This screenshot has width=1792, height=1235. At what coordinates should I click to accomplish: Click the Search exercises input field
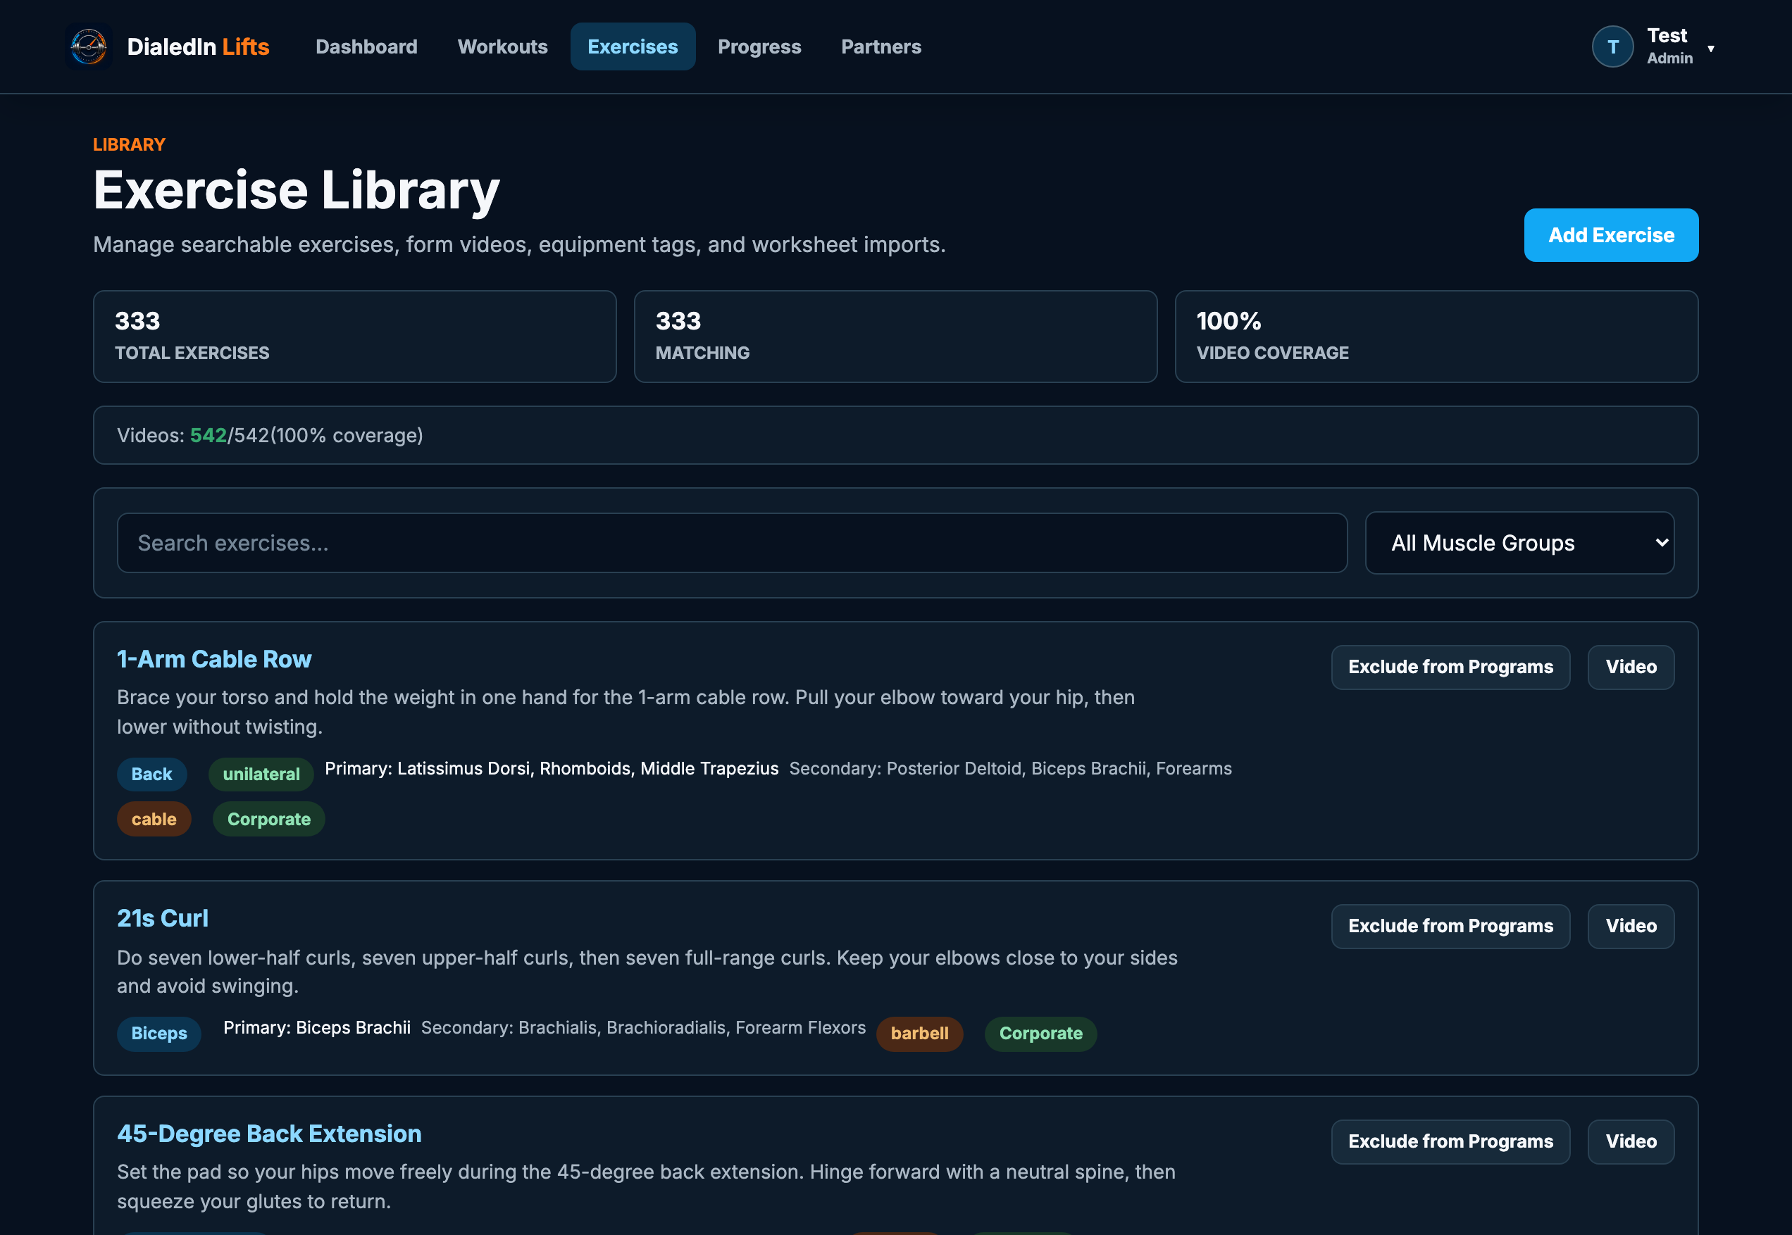pos(731,542)
